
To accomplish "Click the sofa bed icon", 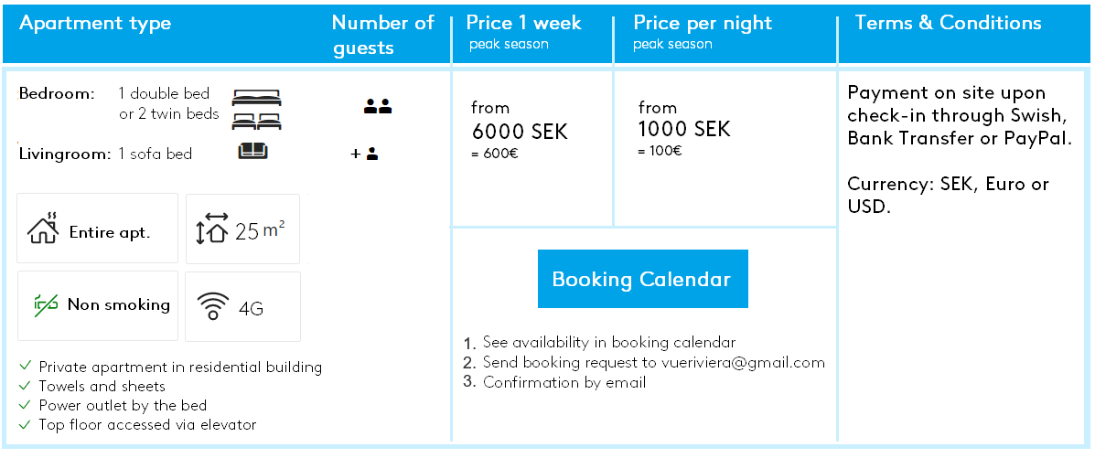I will point(252,150).
